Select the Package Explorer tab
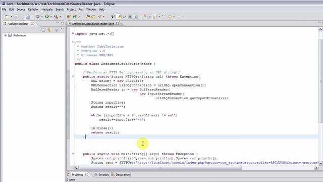Screen dimensions: 323x182 [x=18, y=24]
